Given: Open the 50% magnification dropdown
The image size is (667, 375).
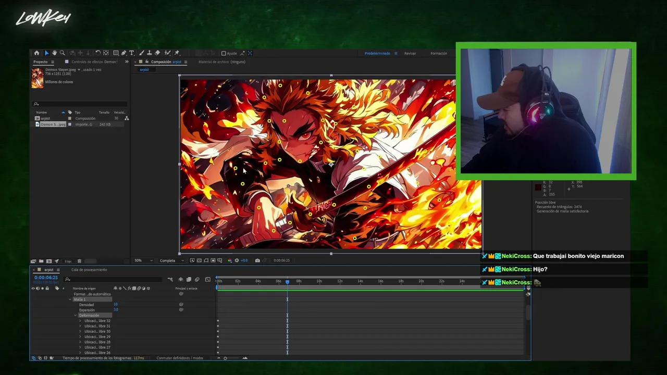Looking at the screenshot, I should coord(143,260).
